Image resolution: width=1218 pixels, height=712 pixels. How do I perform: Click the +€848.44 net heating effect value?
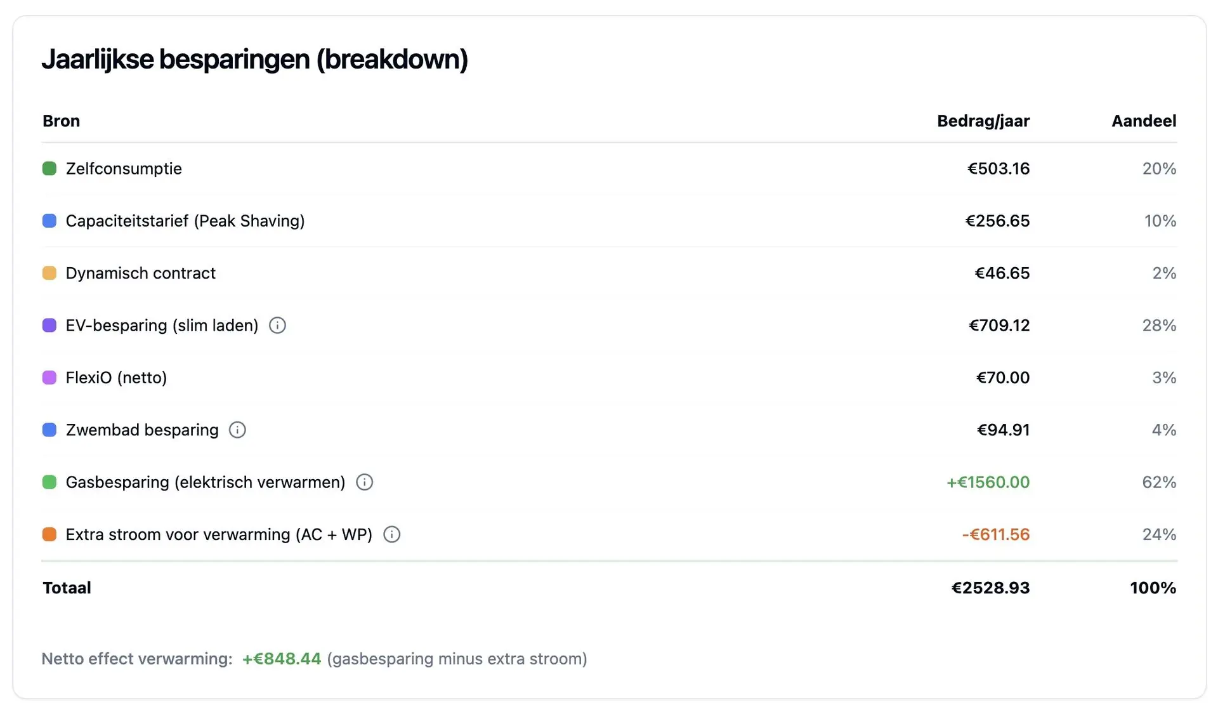pos(282,659)
